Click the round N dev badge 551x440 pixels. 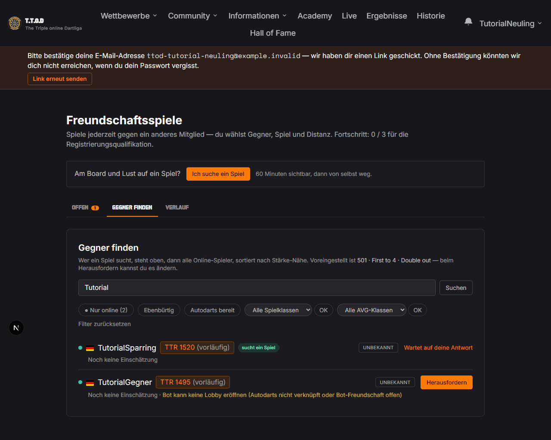pyautogui.click(x=16, y=328)
